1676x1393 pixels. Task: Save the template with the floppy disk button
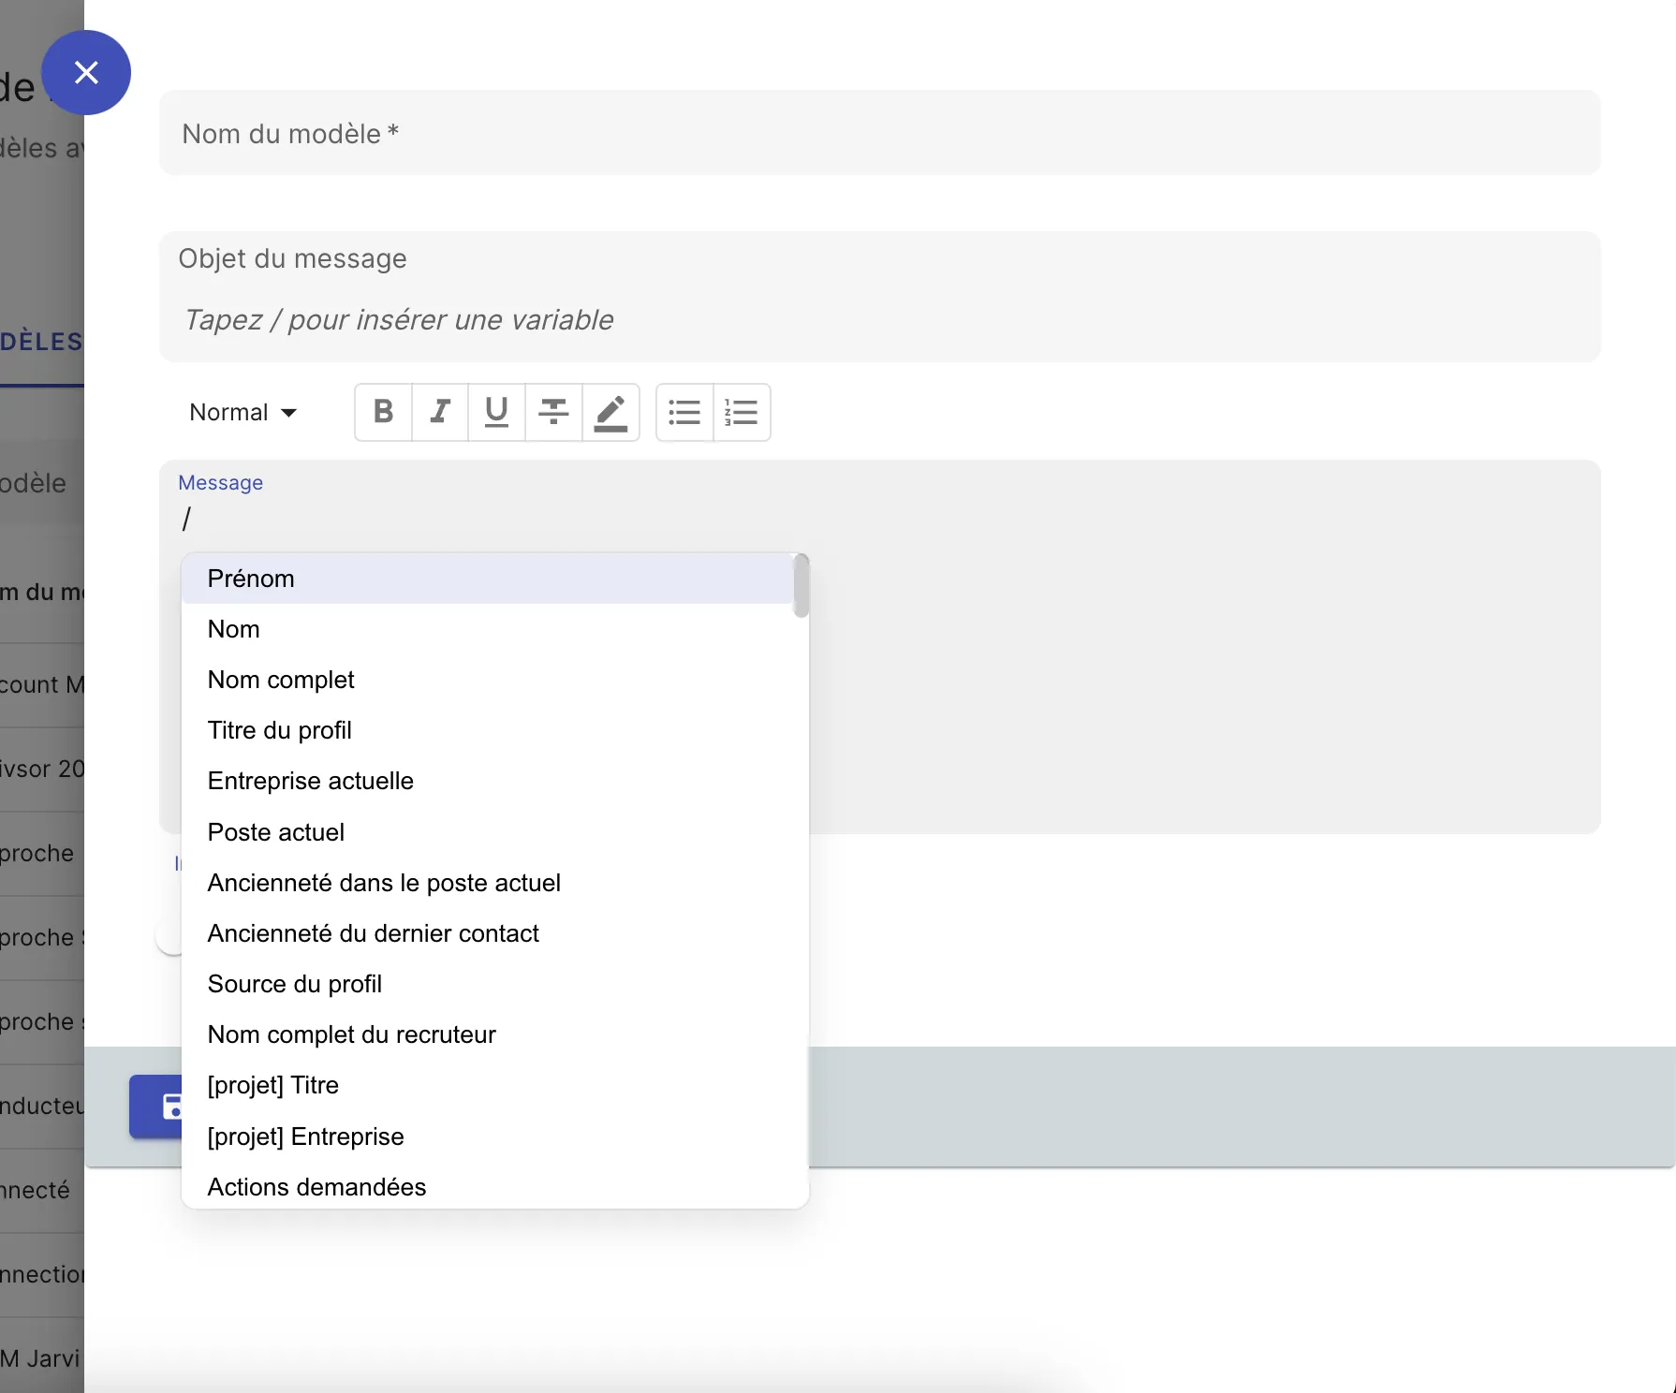click(x=171, y=1106)
